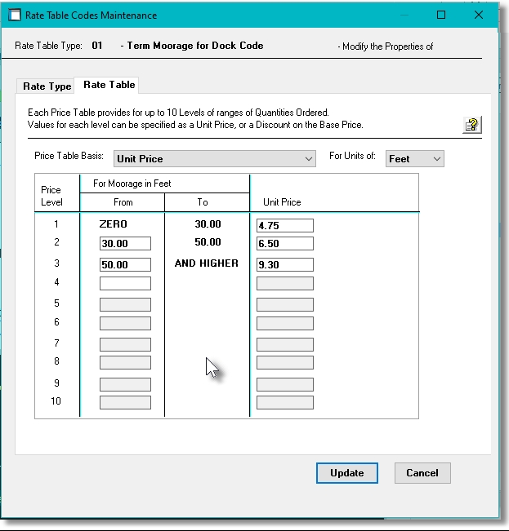
Task: Click the 50.00 To value for level 2
Action: 208,241
